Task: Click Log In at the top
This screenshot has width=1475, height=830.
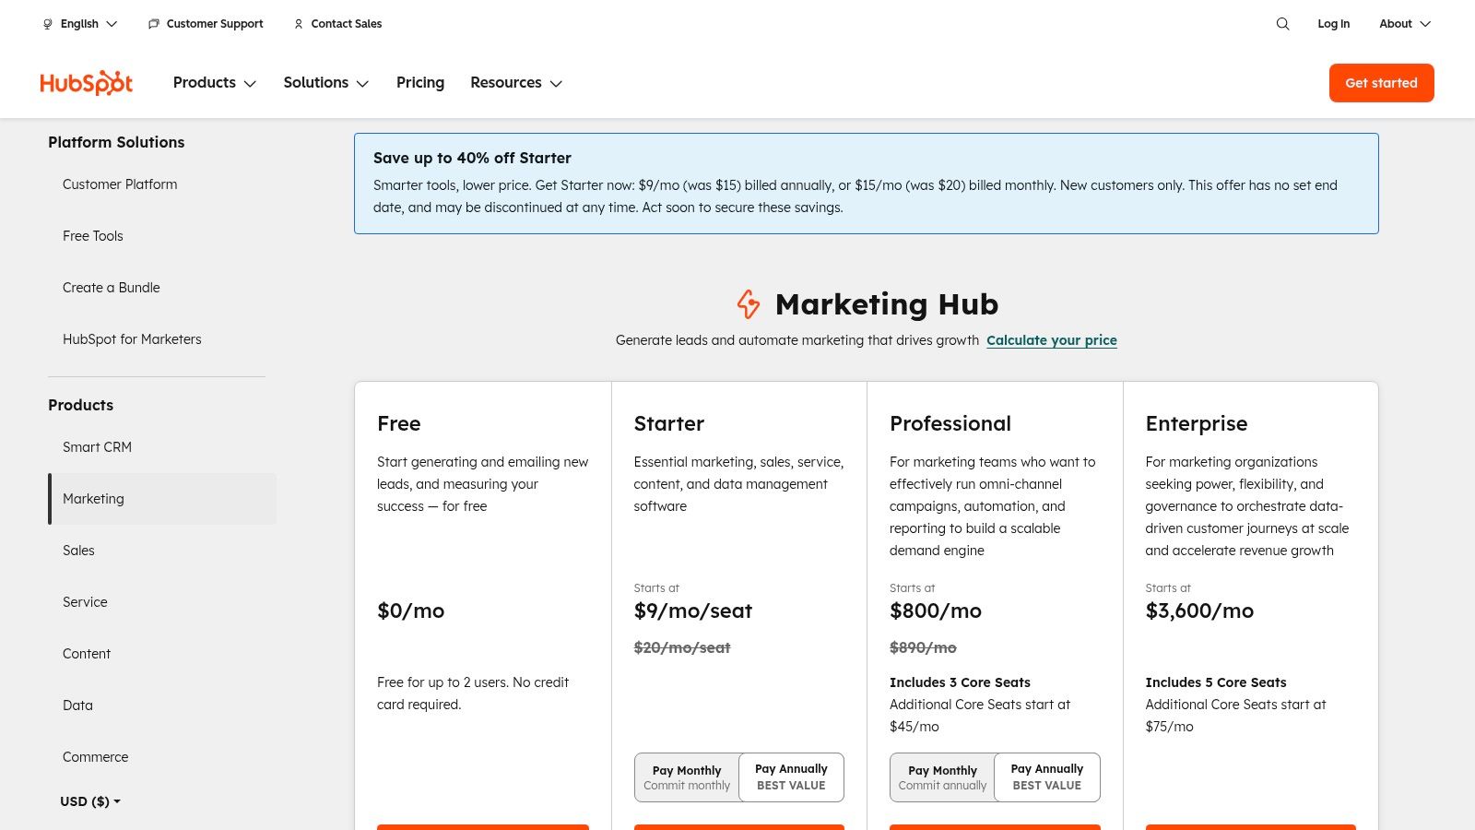Action: [1333, 24]
